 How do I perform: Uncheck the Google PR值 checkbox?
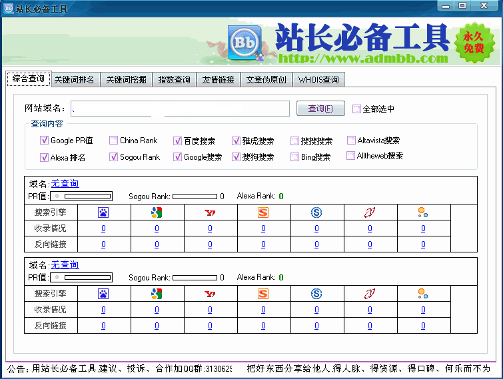[x=44, y=140]
